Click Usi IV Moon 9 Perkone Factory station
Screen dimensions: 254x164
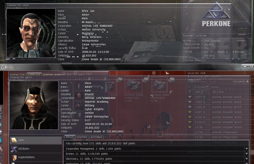(x=224, y=54)
